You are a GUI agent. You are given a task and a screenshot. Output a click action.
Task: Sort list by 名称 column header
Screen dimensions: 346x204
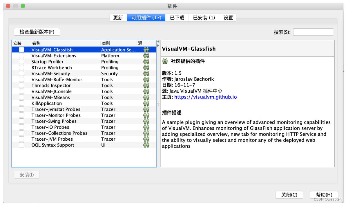point(66,43)
